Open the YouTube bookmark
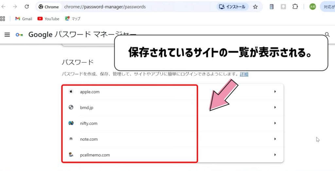335x171 pixels. tap(48, 19)
